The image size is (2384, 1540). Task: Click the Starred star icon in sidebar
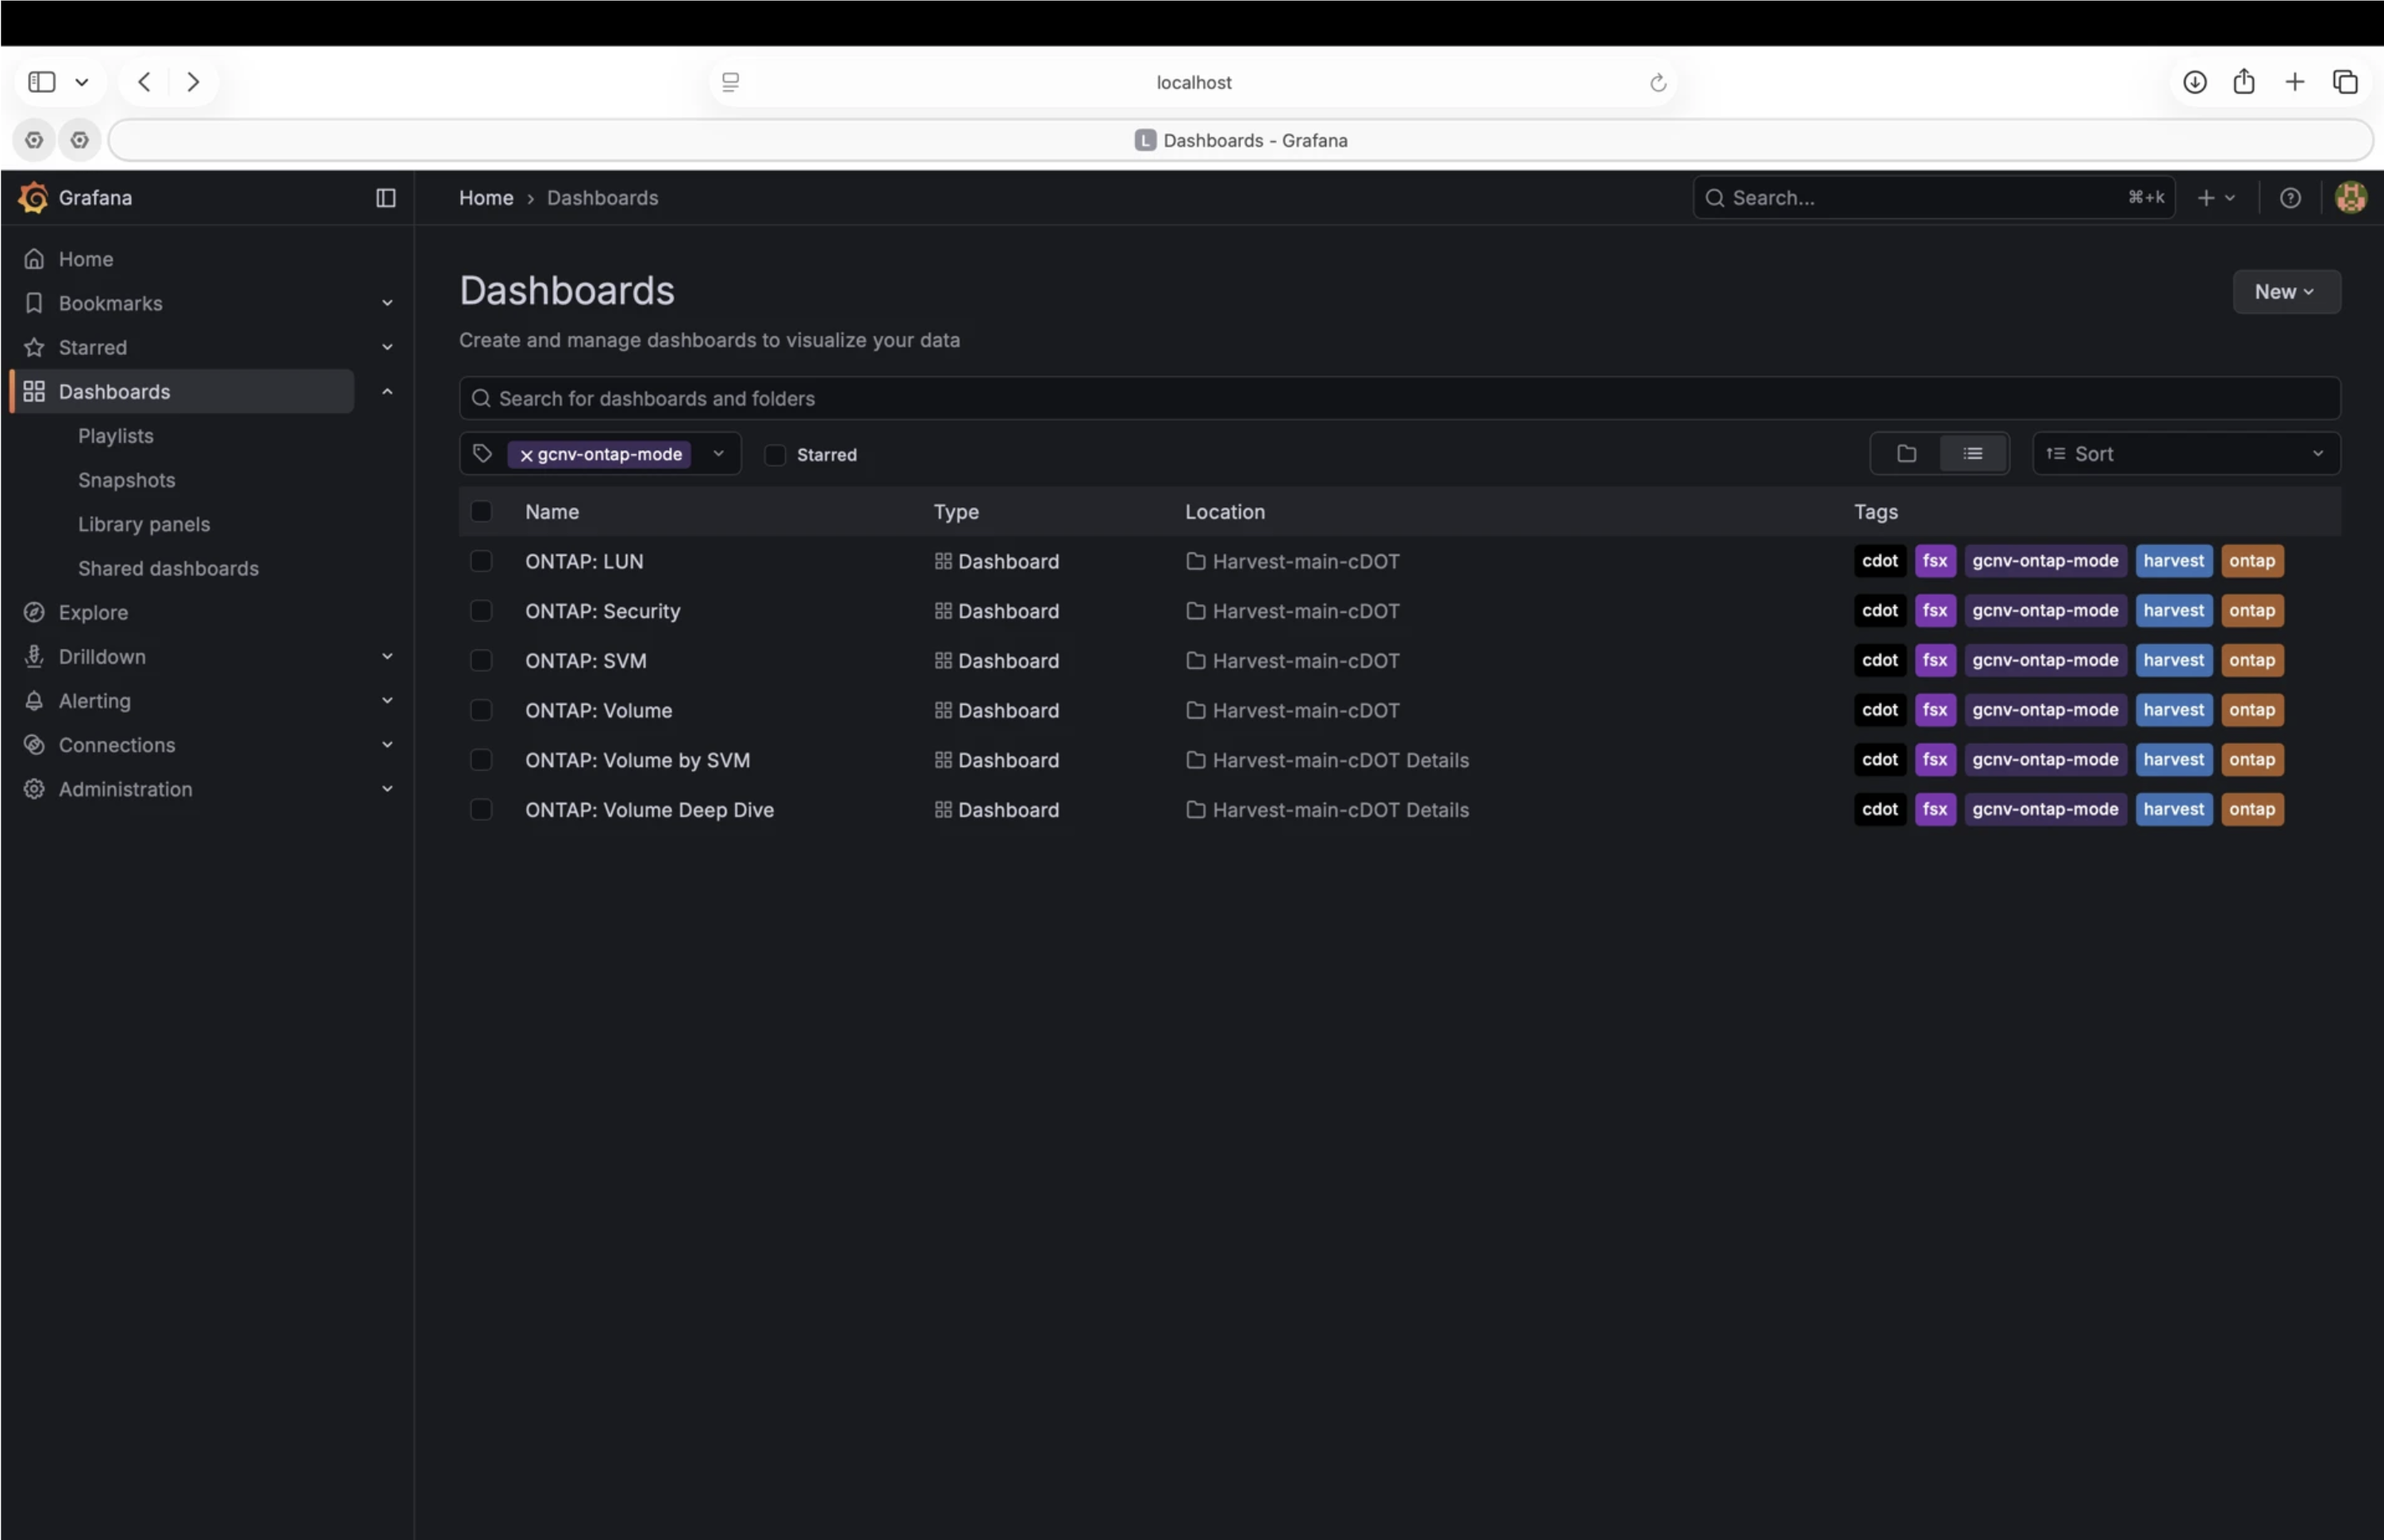(x=34, y=347)
